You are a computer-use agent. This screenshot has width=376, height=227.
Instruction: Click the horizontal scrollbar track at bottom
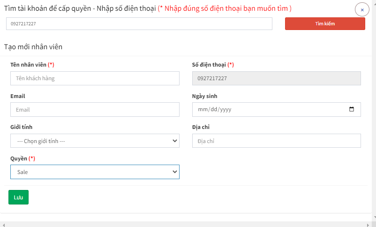[x=188, y=224]
